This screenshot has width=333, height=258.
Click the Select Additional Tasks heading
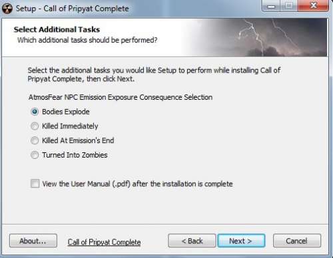click(57, 29)
